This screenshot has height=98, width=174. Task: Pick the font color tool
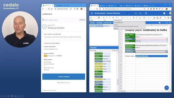(140, 18)
